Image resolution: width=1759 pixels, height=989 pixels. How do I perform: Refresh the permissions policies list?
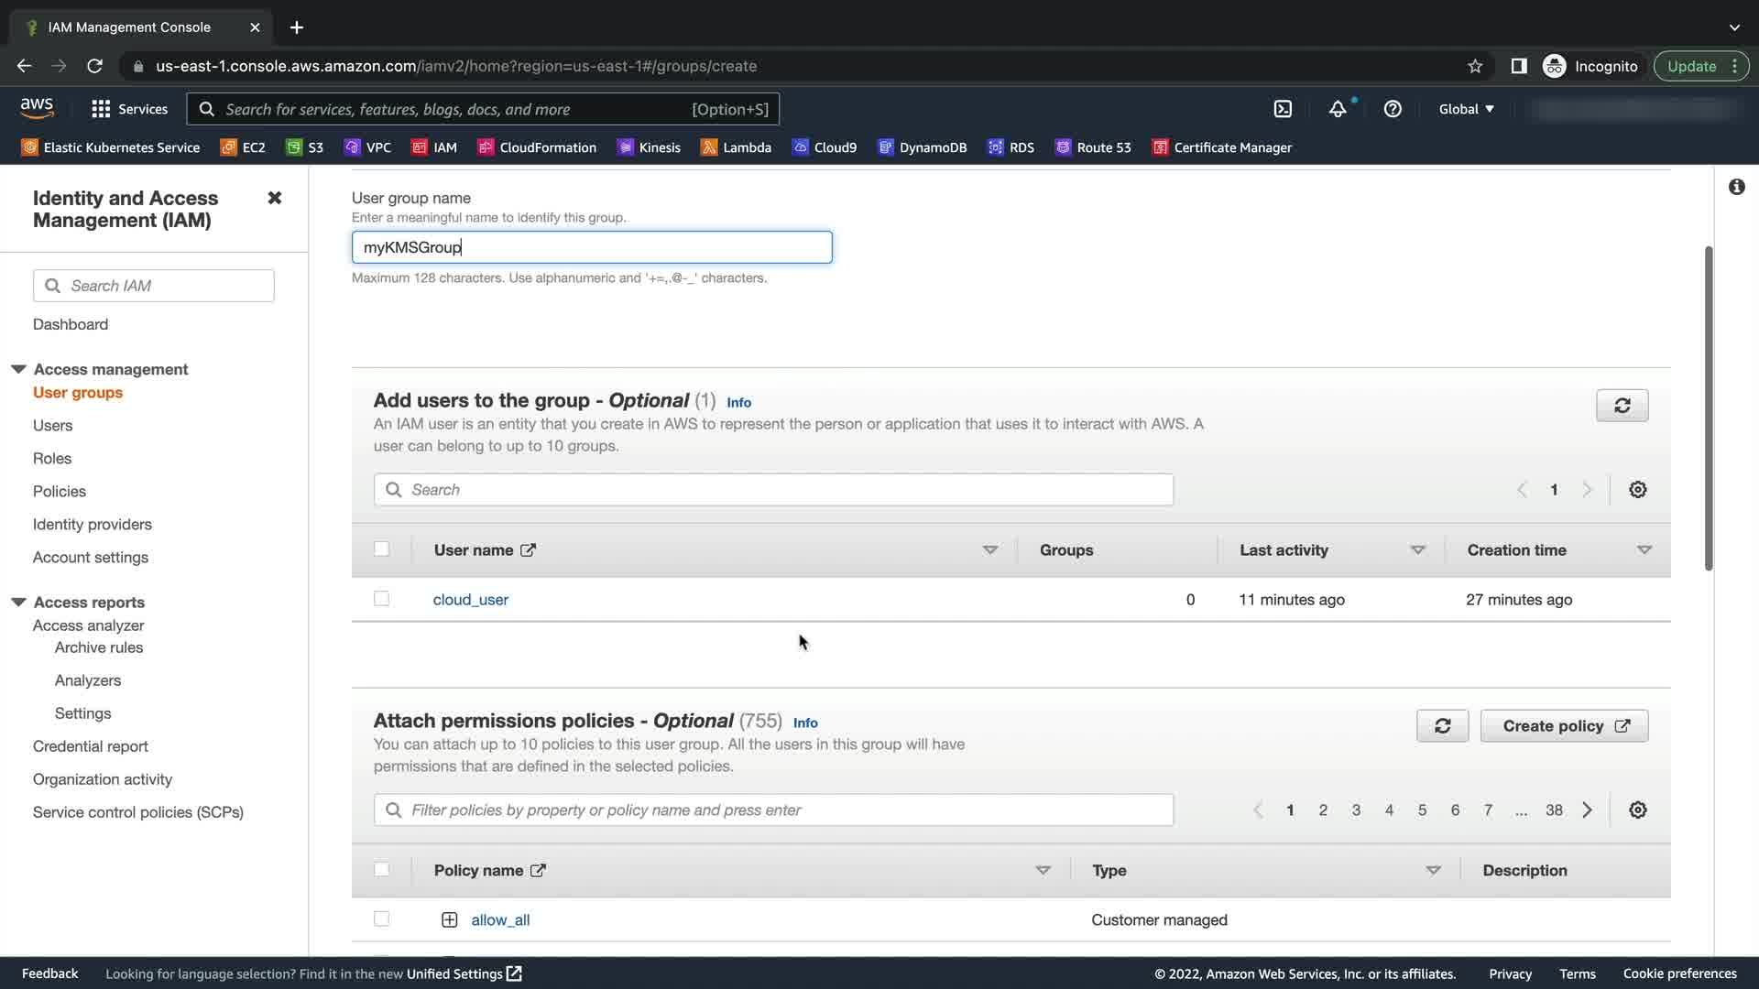point(1442,726)
